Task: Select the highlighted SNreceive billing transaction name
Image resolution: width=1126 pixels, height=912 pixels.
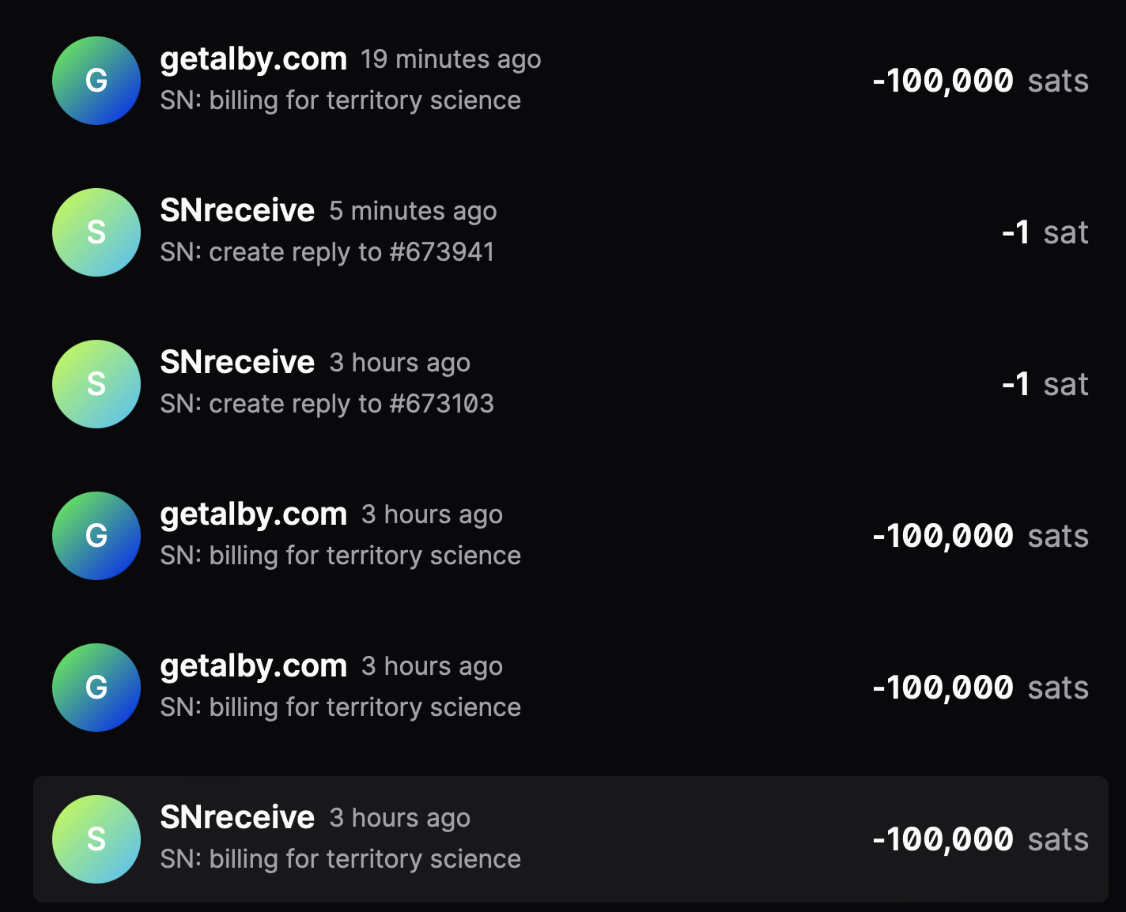Action: coord(237,817)
